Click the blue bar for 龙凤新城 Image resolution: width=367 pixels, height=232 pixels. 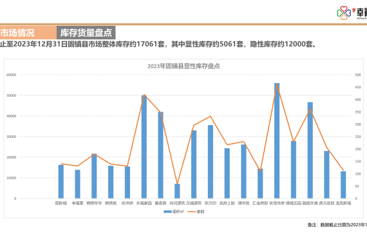(343, 185)
